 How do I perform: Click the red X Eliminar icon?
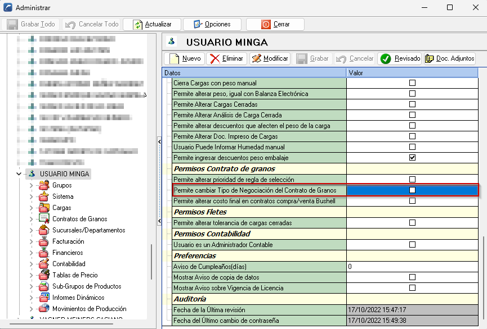pyautogui.click(x=215, y=58)
